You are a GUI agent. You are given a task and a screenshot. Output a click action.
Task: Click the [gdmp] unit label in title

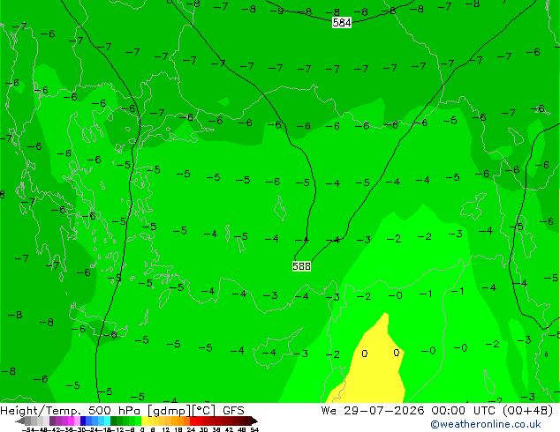(x=169, y=411)
